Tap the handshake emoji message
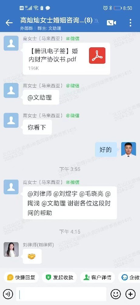The image size is (140, 305). point(32,257)
